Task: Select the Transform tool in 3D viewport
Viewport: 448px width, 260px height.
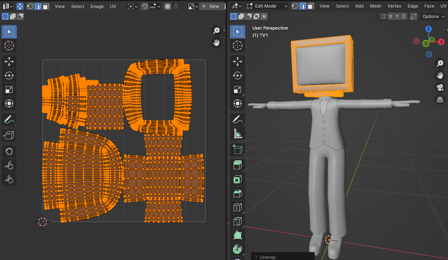Action: point(238,103)
